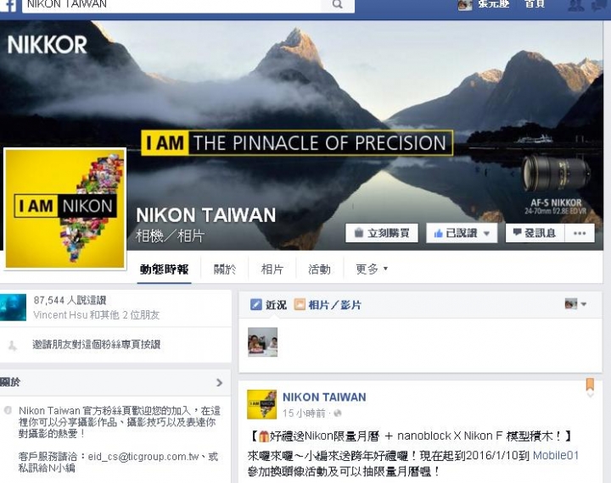Expand the 關於 section chevron
This screenshot has width=611, height=483.
tap(220, 382)
